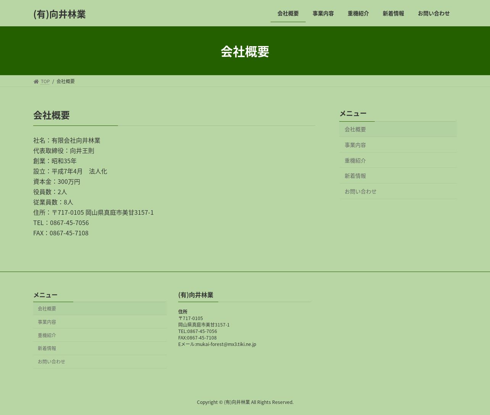Select 会社概要 in the top navigation

(x=288, y=13)
